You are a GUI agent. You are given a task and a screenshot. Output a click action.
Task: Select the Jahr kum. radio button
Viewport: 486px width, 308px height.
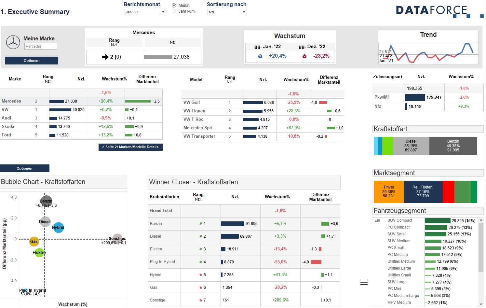pos(174,11)
